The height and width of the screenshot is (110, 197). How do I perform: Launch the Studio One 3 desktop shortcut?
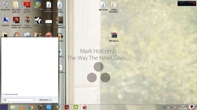pos(38,21)
